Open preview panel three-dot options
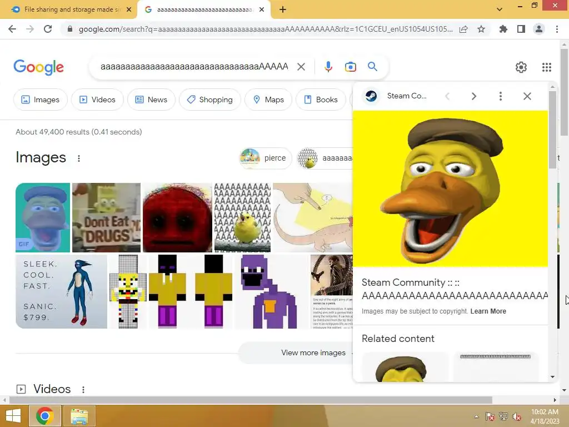The width and height of the screenshot is (569, 427). (501, 96)
